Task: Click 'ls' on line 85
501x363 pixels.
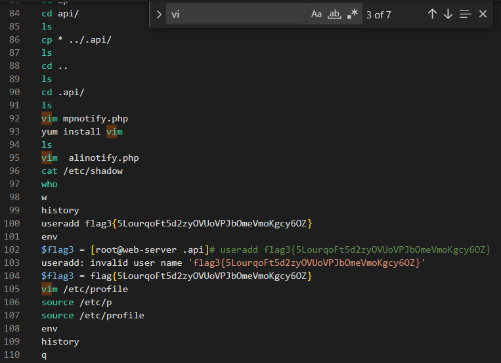Action: coord(47,26)
